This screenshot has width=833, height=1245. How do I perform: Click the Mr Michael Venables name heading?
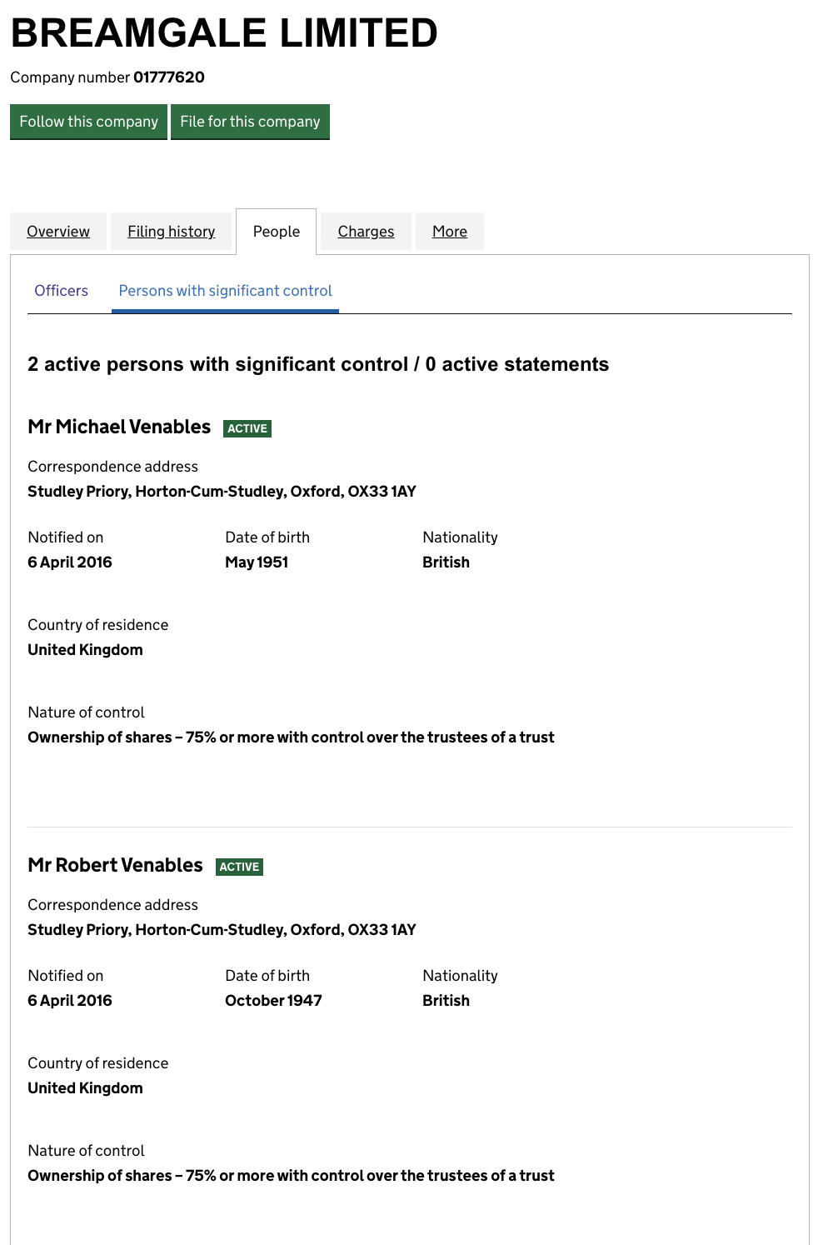pos(119,427)
